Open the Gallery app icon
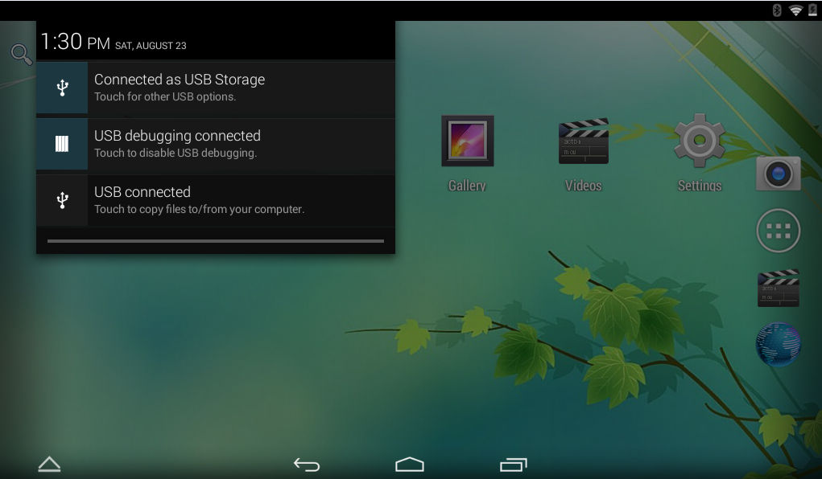Screen dimensions: 822x479 467,141
